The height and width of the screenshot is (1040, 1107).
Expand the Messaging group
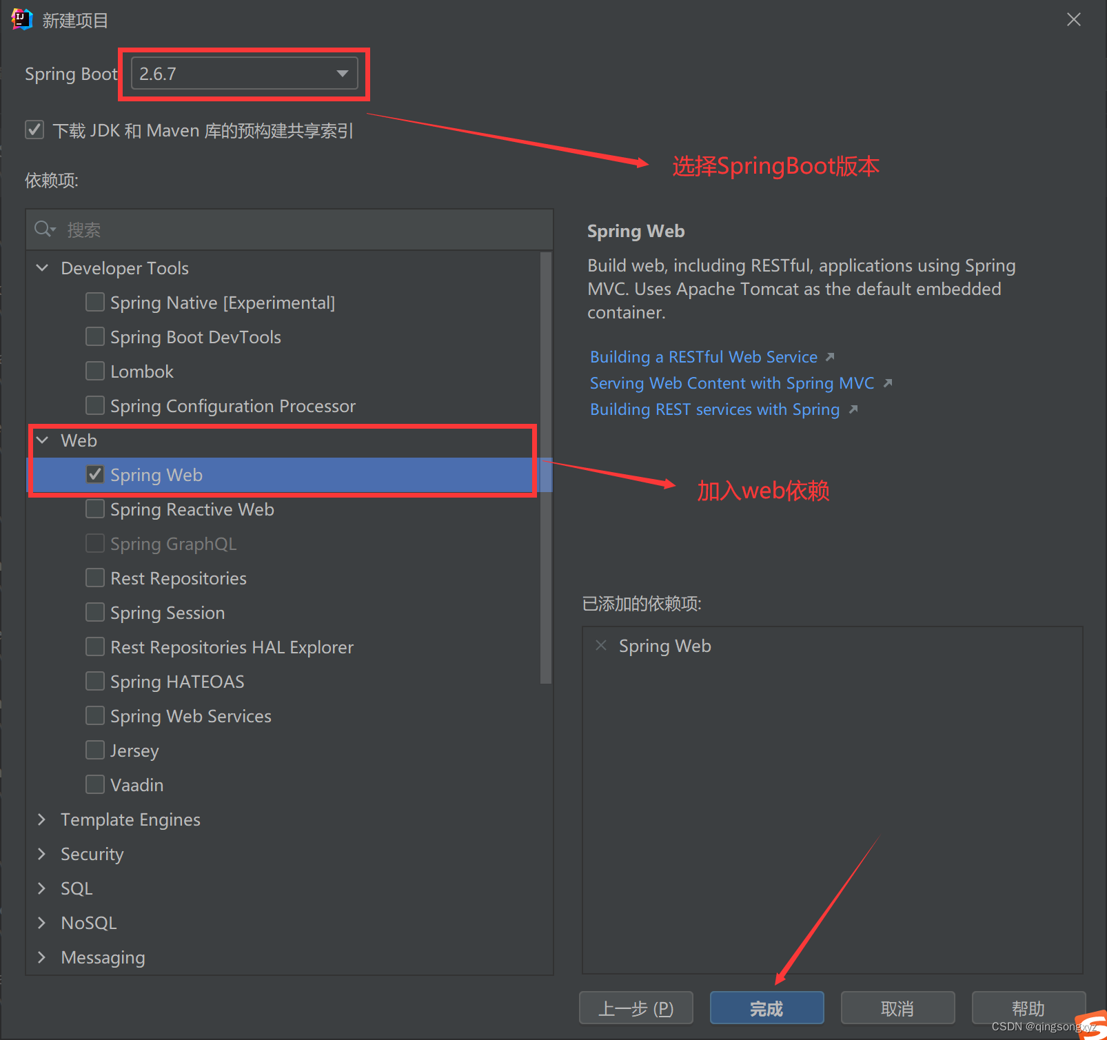click(x=42, y=957)
